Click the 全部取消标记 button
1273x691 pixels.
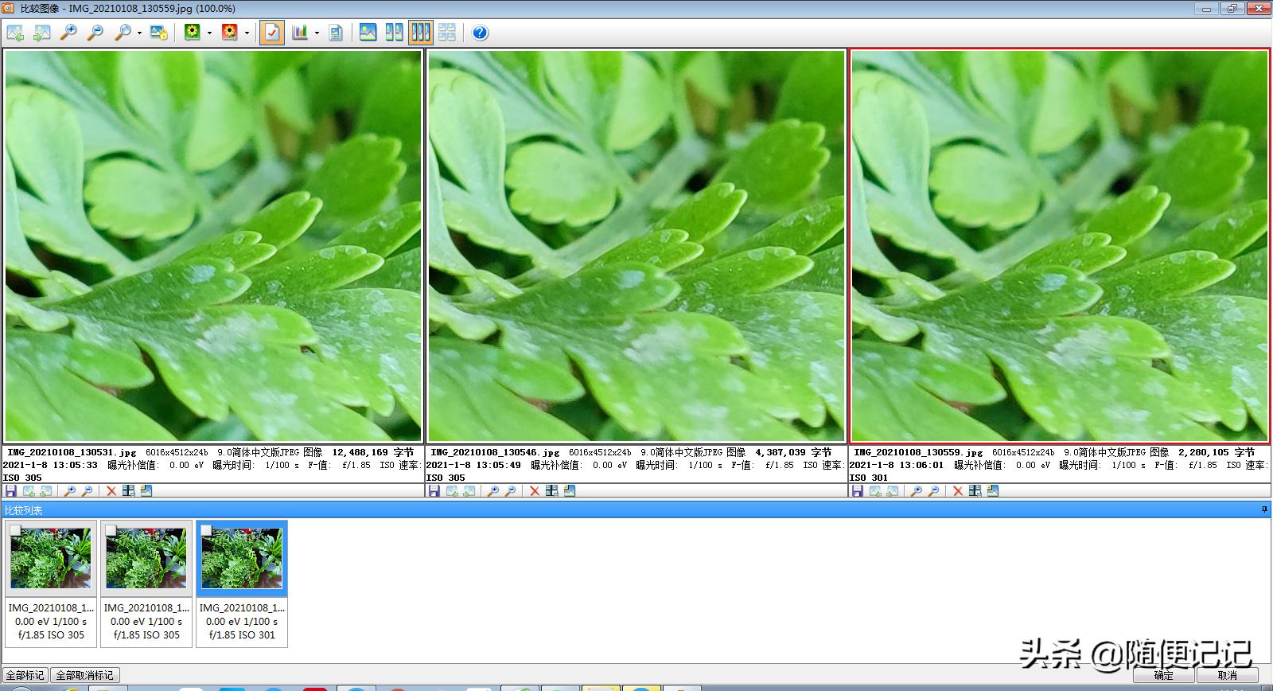point(84,675)
